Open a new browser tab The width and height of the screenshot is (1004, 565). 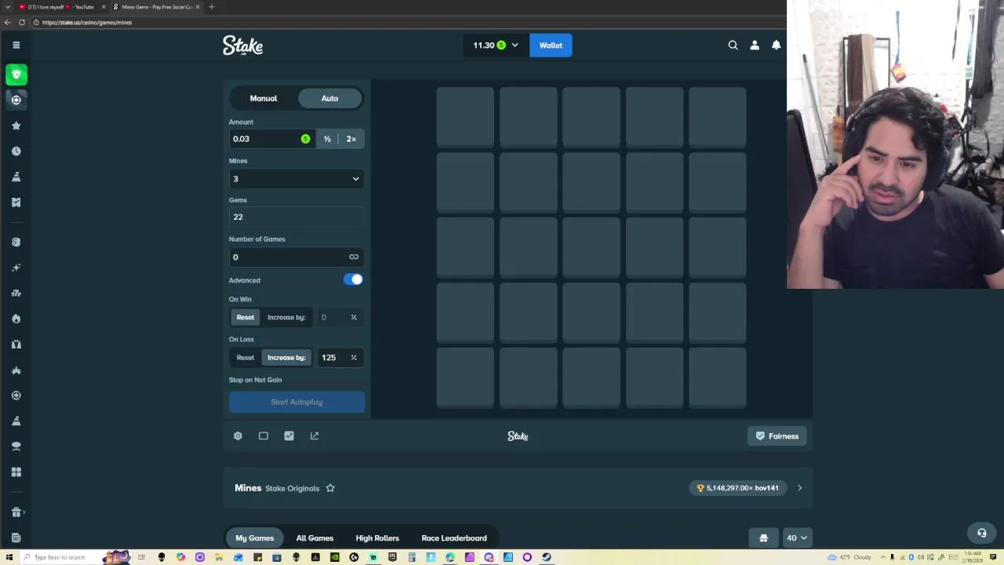211,6
